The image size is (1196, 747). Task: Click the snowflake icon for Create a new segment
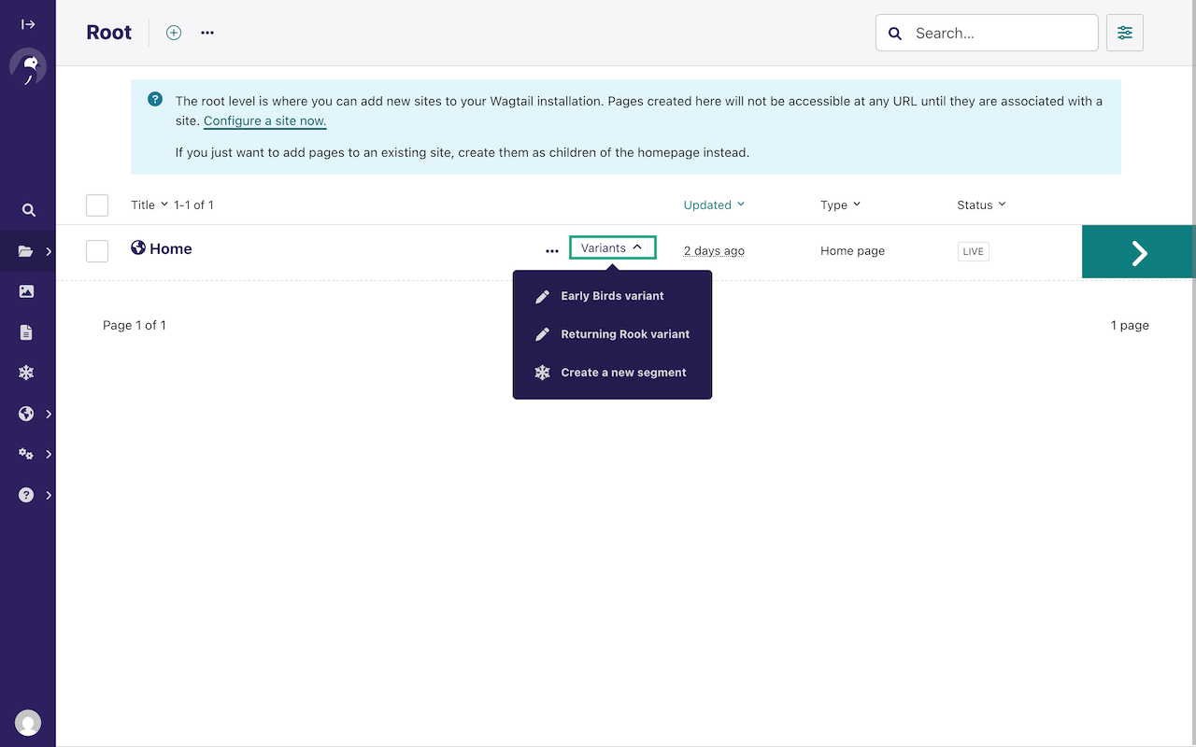[542, 373]
